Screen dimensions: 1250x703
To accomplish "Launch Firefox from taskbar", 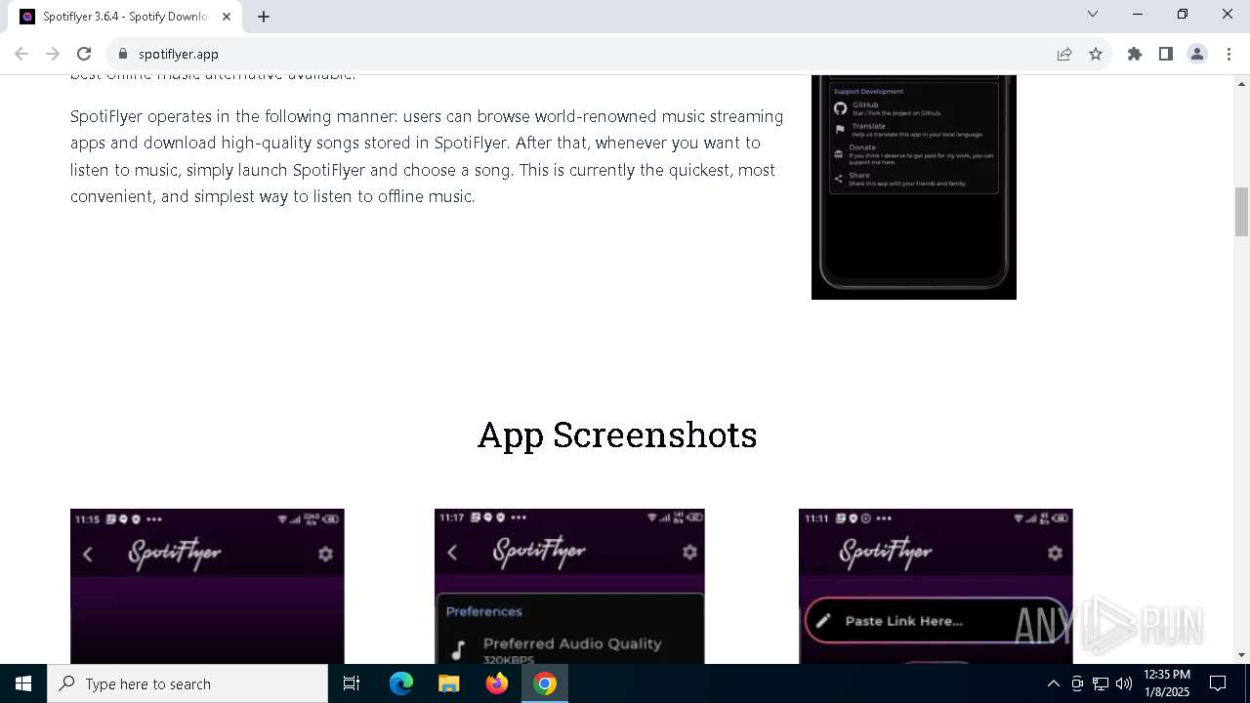I will [x=497, y=683].
